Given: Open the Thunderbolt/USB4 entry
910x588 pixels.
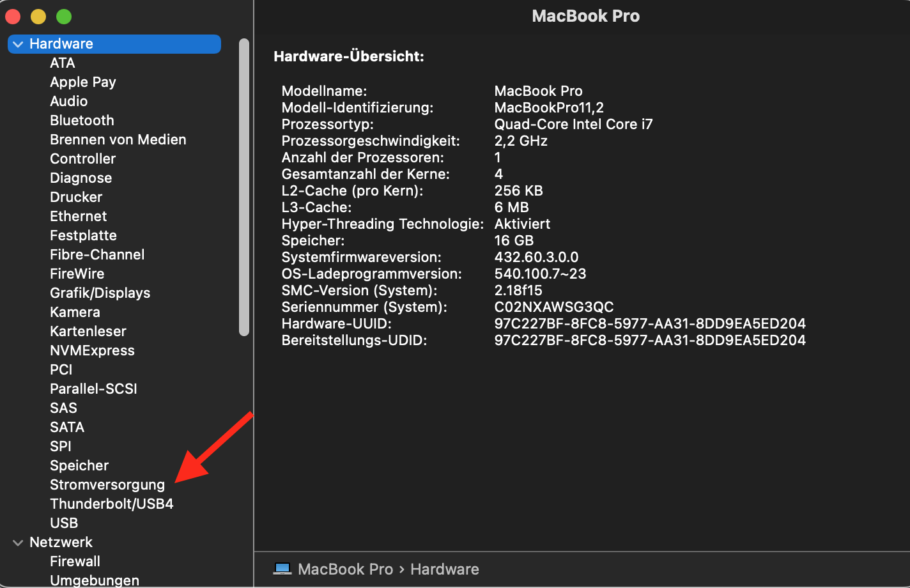Looking at the screenshot, I should [112, 504].
